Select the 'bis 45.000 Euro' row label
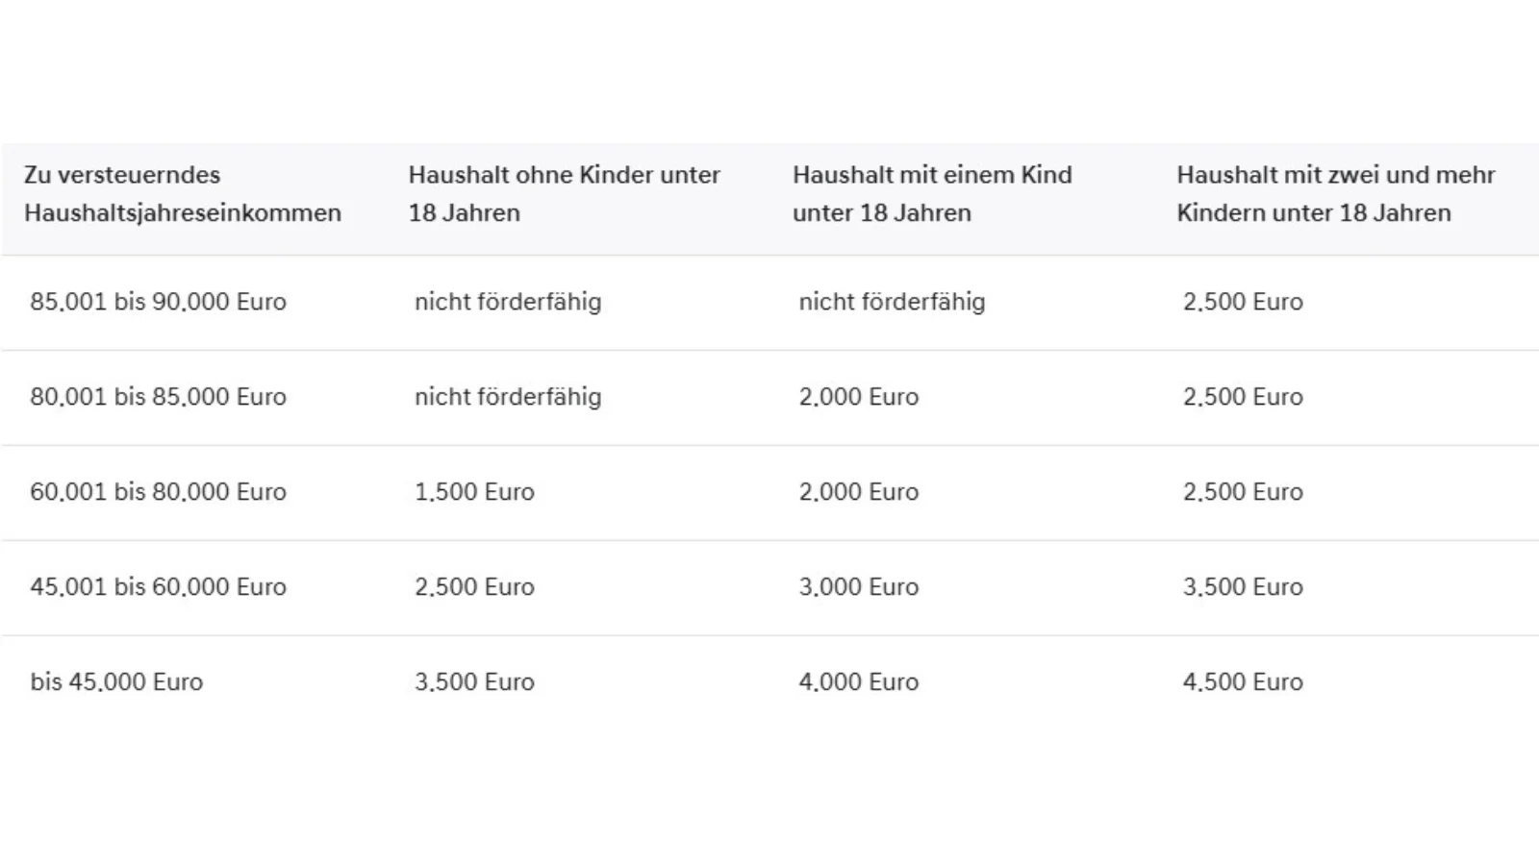1539x865 pixels. pyautogui.click(x=116, y=682)
